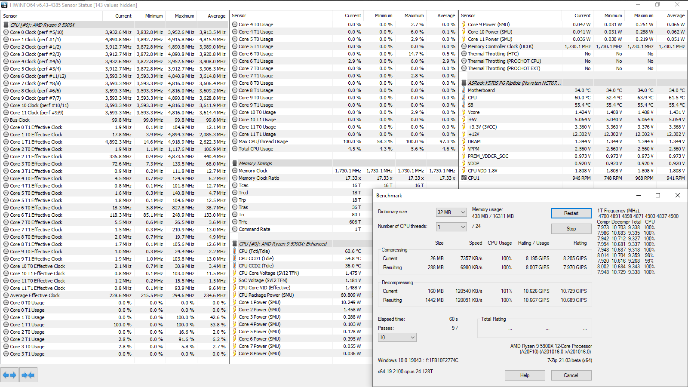Select the Core 0 Clock (perf #5/10) row
This screenshot has height=387, width=688.
coord(114,32)
